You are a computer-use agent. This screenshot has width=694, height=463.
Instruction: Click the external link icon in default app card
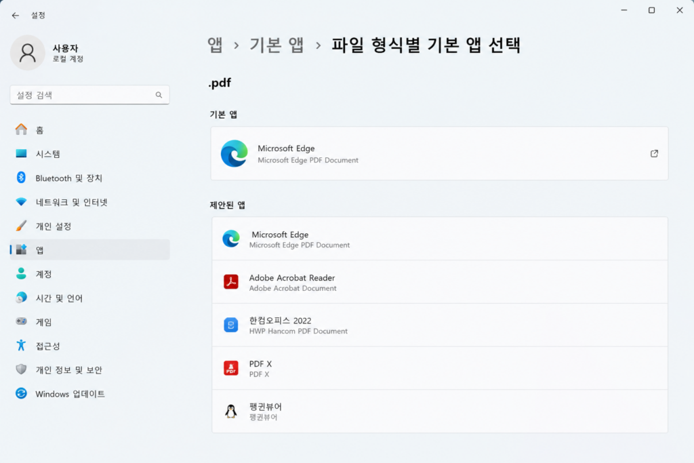(654, 154)
